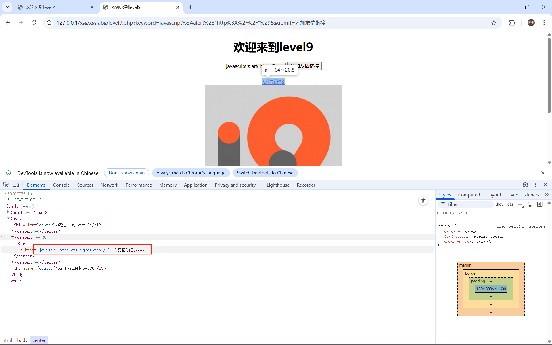
Task: Open the Chrome profile avatar
Action: point(531,23)
